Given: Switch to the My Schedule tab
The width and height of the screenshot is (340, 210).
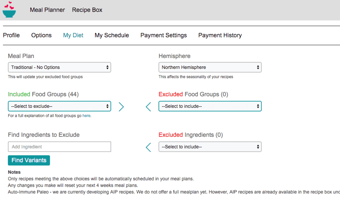Looking at the screenshot, I should 112,35.
